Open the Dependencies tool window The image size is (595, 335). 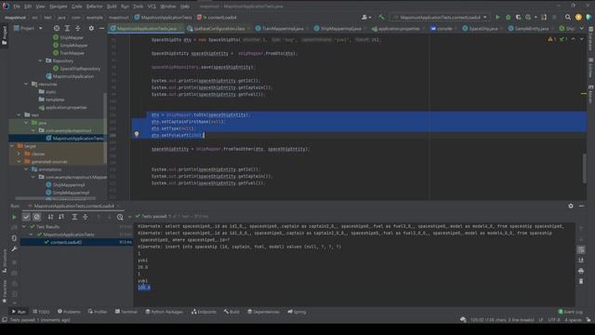coord(263,312)
